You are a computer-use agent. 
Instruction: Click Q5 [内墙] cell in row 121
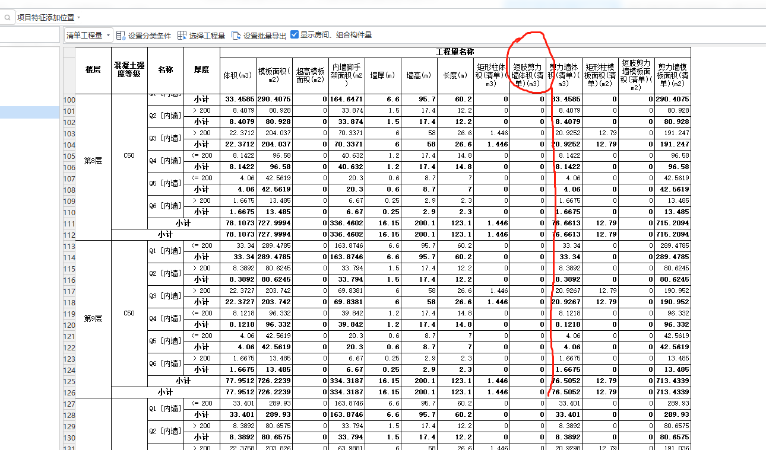(x=166, y=342)
